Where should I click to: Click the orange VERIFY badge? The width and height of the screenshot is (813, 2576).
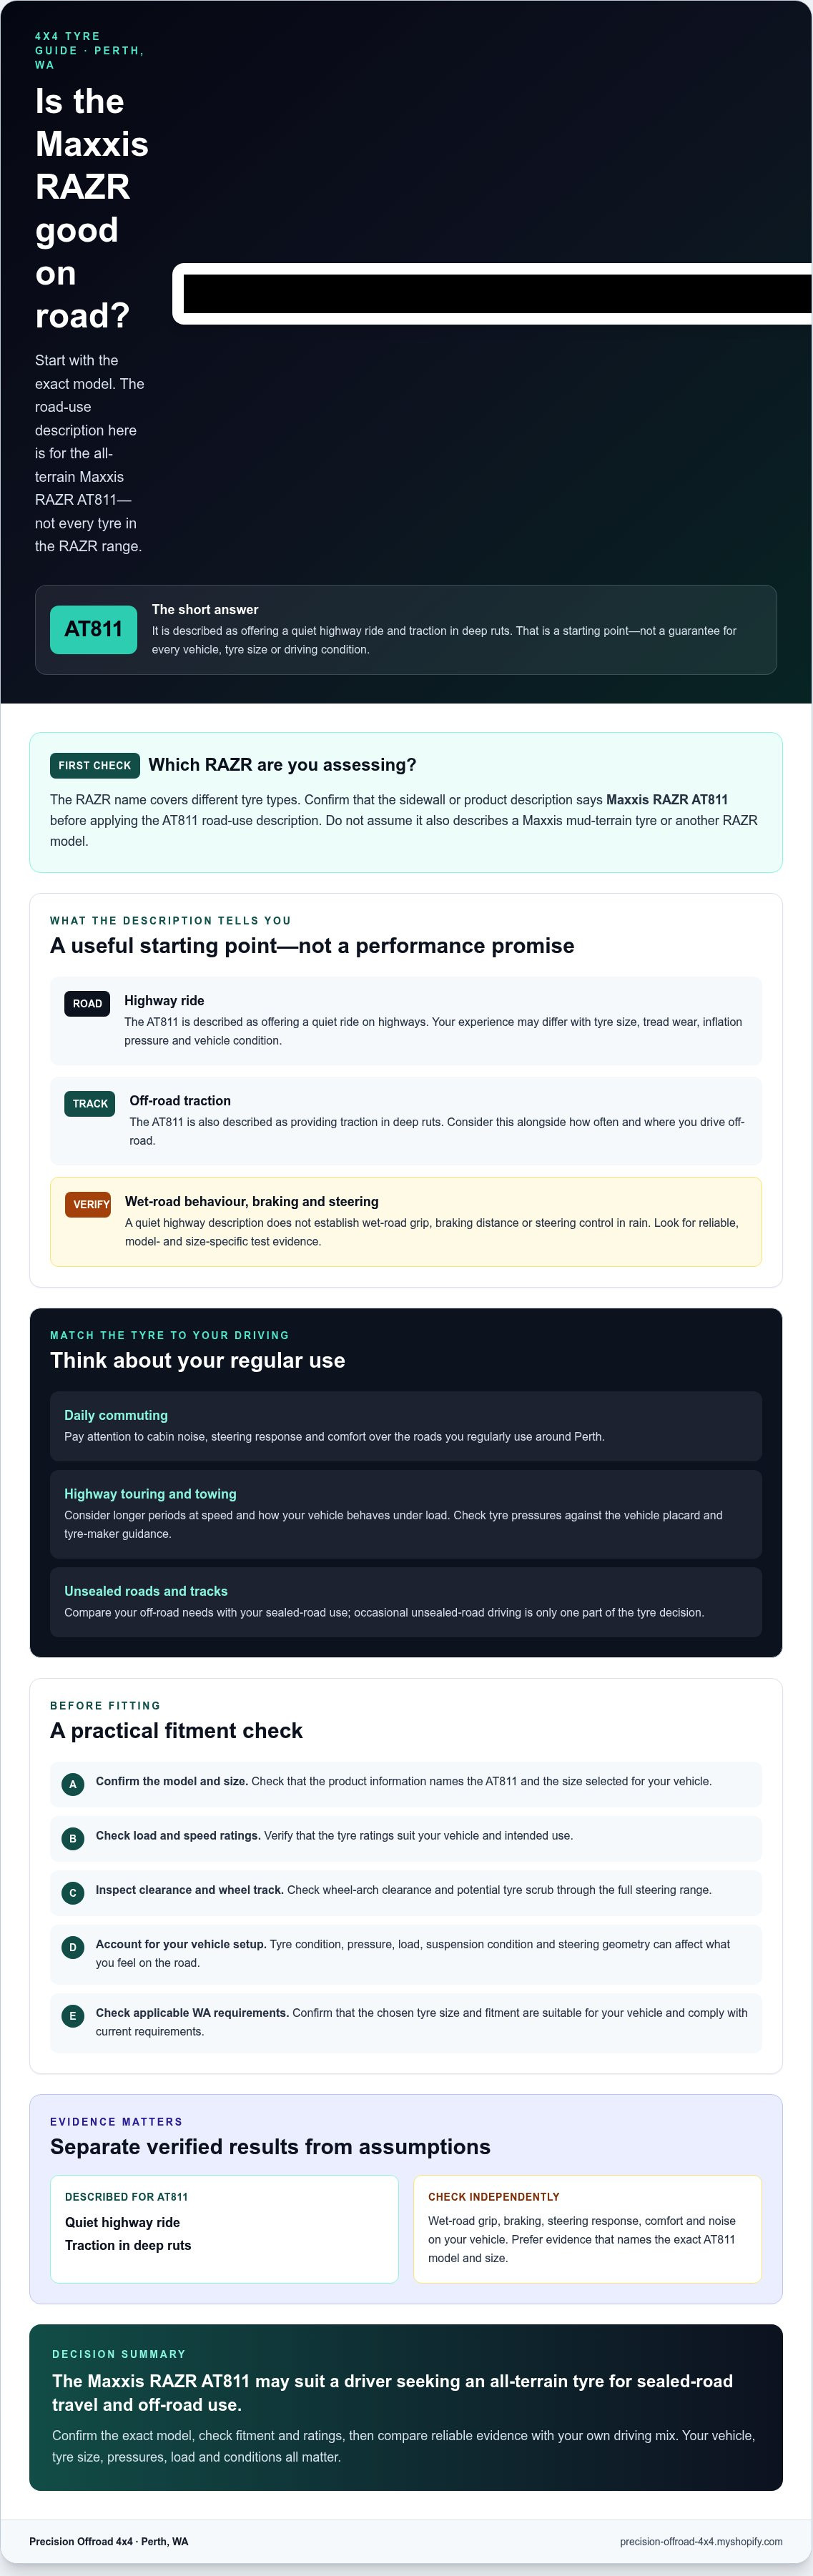tap(88, 1204)
